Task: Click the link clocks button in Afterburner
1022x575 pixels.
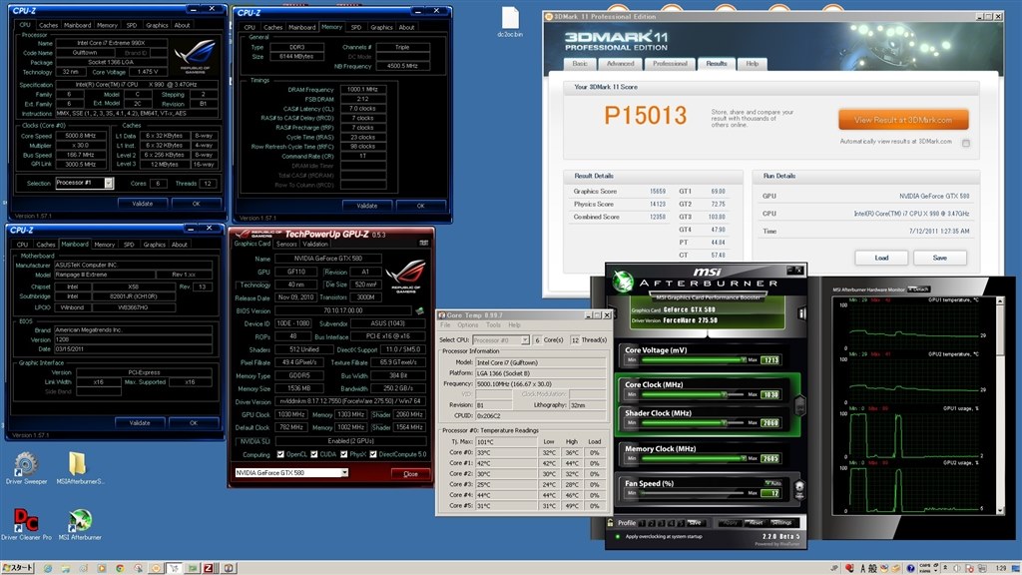Action: point(799,405)
